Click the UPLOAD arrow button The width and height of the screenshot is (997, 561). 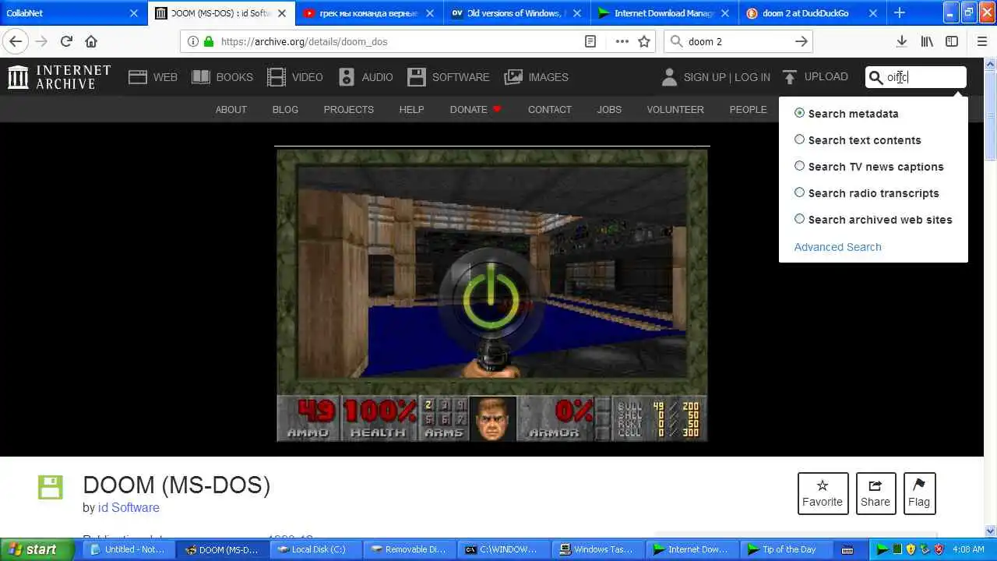pyautogui.click(x=815, y=76)
